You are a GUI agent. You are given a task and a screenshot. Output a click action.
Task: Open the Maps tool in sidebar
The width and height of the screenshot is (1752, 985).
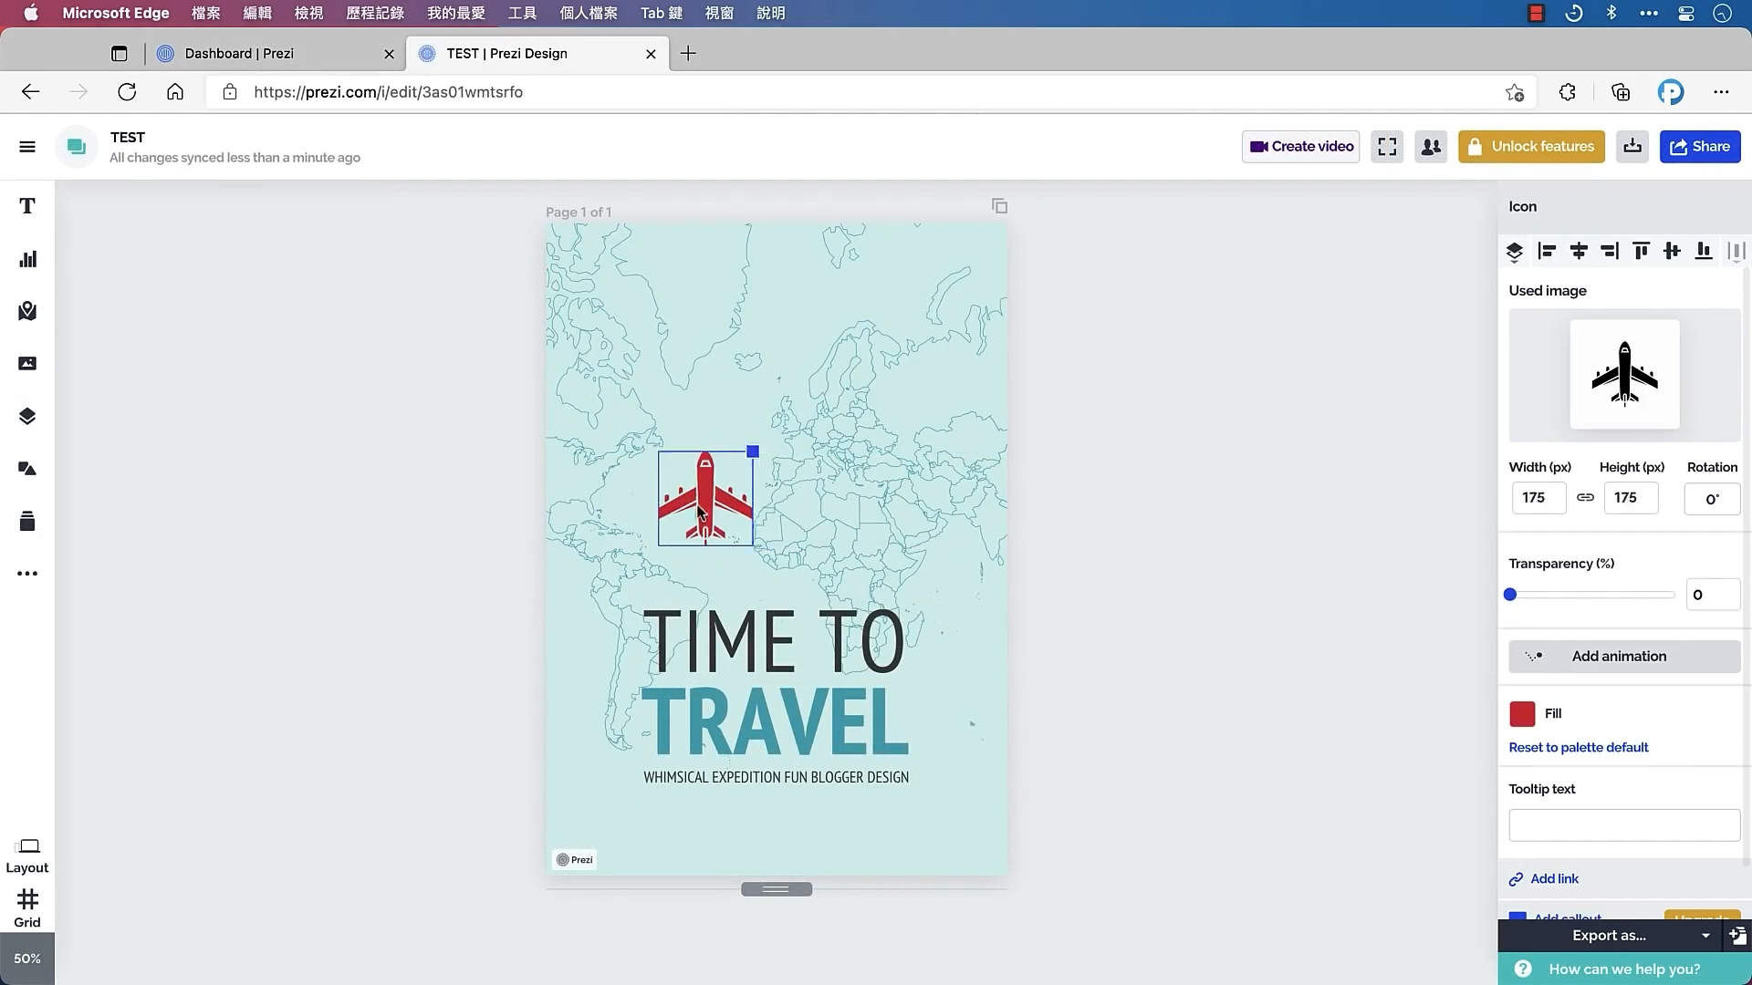point(27,311)
